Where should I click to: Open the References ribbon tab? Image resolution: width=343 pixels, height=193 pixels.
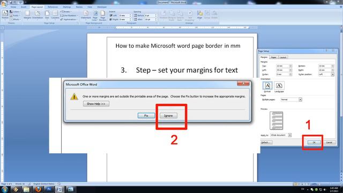click(x=53, y=7)
